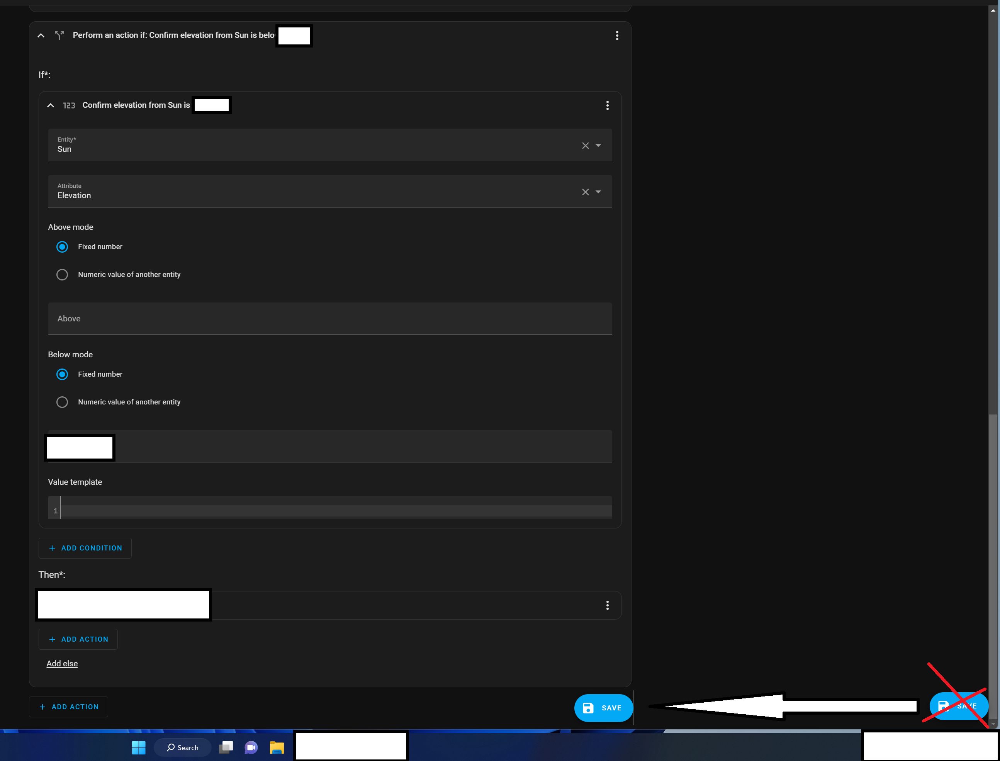Click the Add else link

click(62, 663)
